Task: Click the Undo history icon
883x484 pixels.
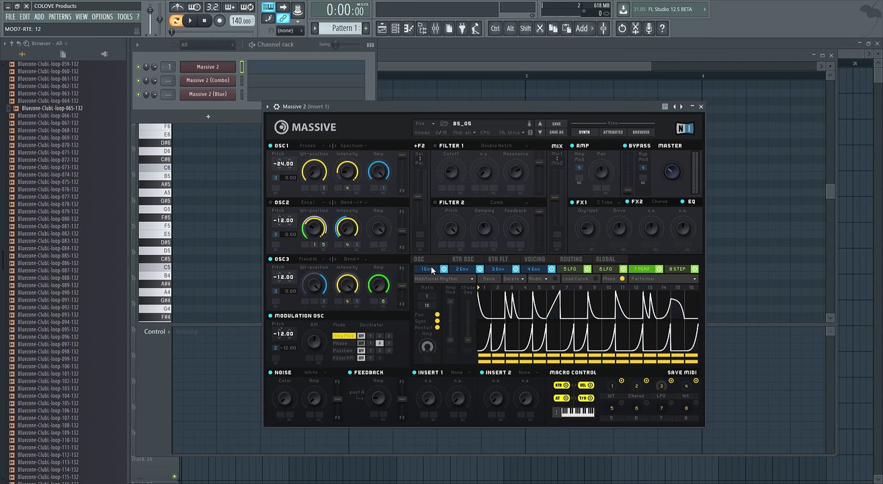Action: (x=622, y=28)
